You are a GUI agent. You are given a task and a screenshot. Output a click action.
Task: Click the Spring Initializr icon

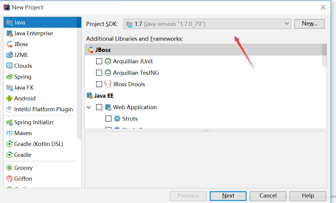pyautogui.click(x=9, y=122)
